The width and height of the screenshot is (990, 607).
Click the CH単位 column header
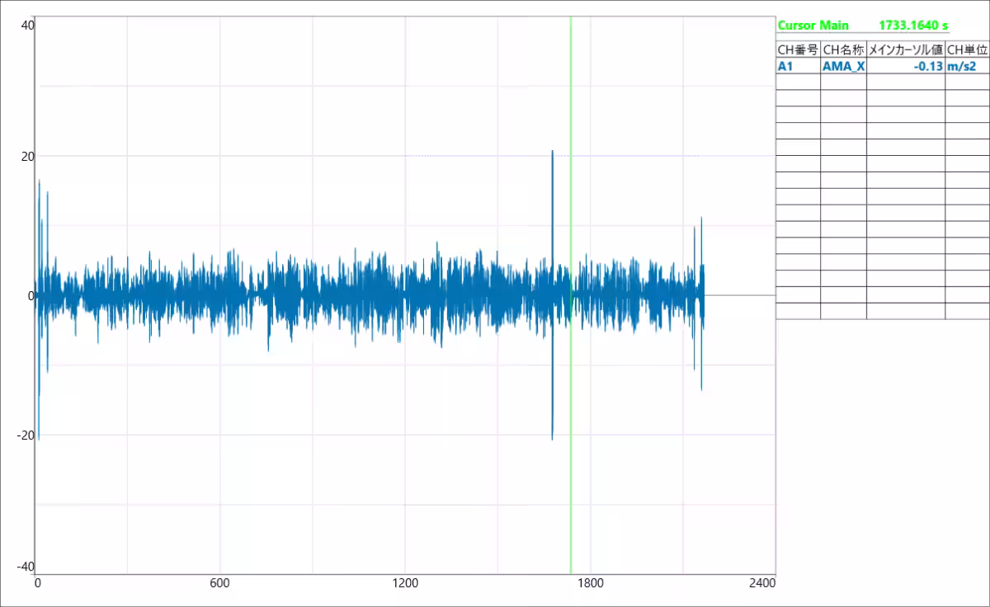click(967, 49)
